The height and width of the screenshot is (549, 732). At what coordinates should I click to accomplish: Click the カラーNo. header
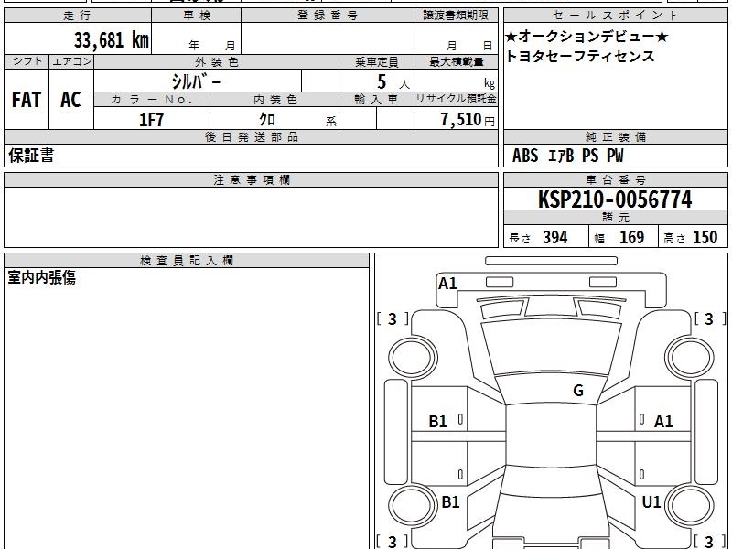[152, 100]
